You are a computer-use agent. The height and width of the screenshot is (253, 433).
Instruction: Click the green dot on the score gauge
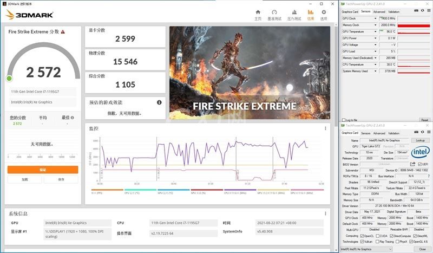9,79
